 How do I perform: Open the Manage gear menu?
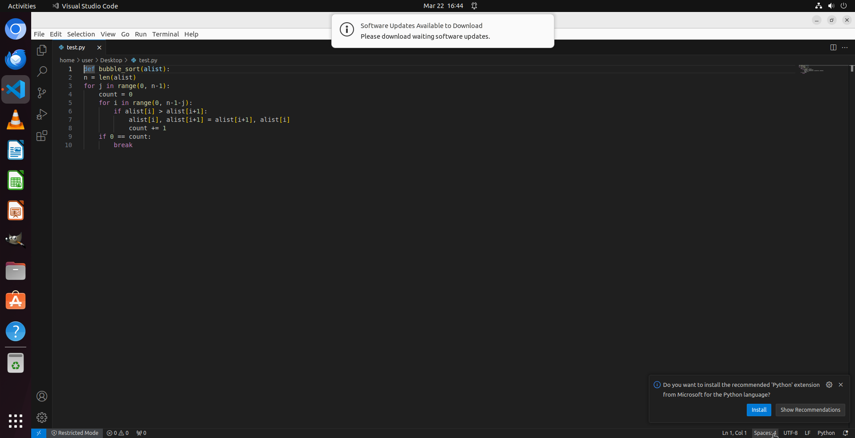pyautogui.click(x=41, y=417)
